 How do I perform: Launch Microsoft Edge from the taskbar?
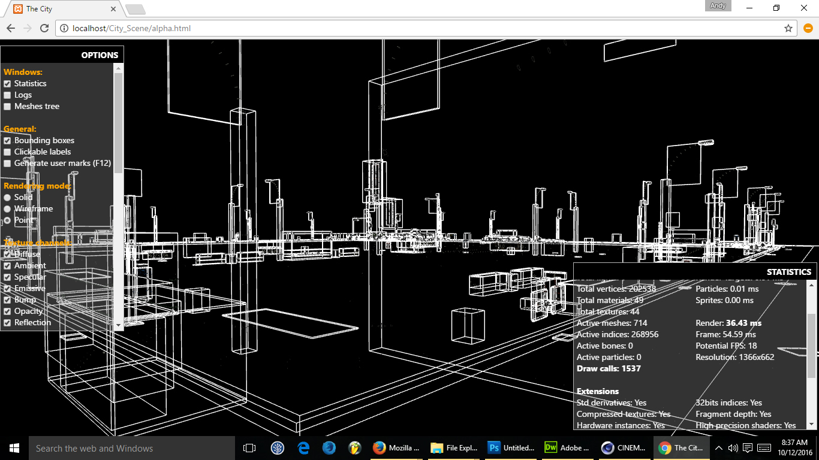coord(303,448)
